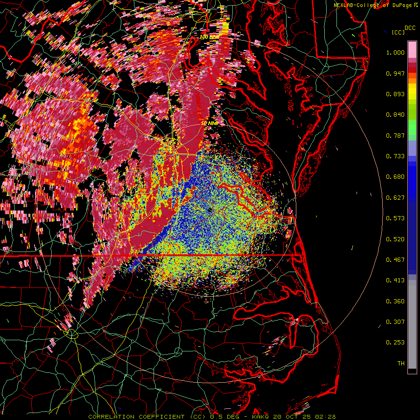Select the 0.253 scale value
Viewport: 420px width, 420px height.
(x=395, y=343)
